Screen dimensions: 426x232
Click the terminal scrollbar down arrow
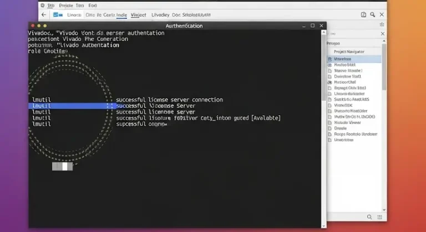[323, 226]
